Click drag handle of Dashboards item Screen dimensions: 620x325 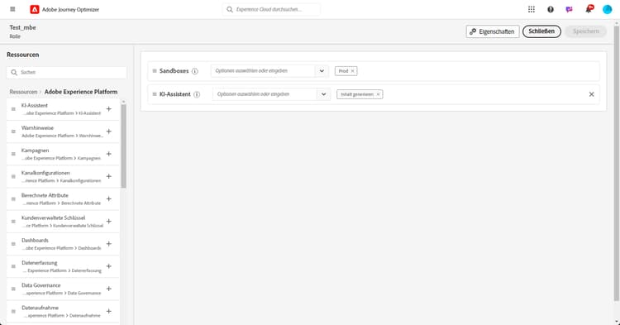[x=13, y=244]
